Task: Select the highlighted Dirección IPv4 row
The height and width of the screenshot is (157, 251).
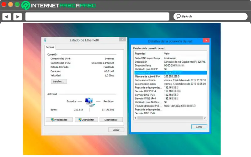Action: (170, 73)
